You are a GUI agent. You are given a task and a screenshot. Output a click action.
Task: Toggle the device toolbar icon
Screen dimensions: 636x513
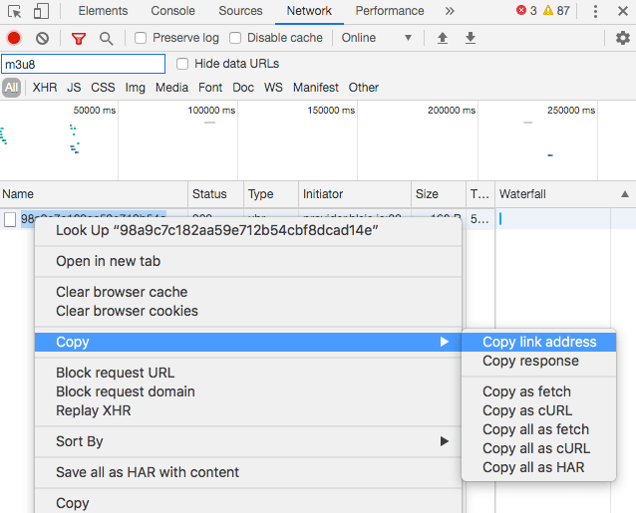(x=41, y=11)
